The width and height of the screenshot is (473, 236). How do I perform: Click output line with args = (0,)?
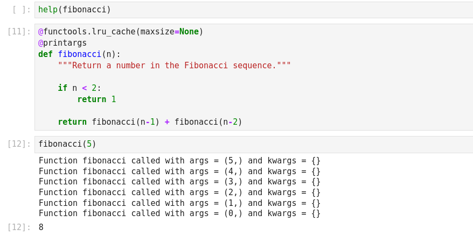179,213
